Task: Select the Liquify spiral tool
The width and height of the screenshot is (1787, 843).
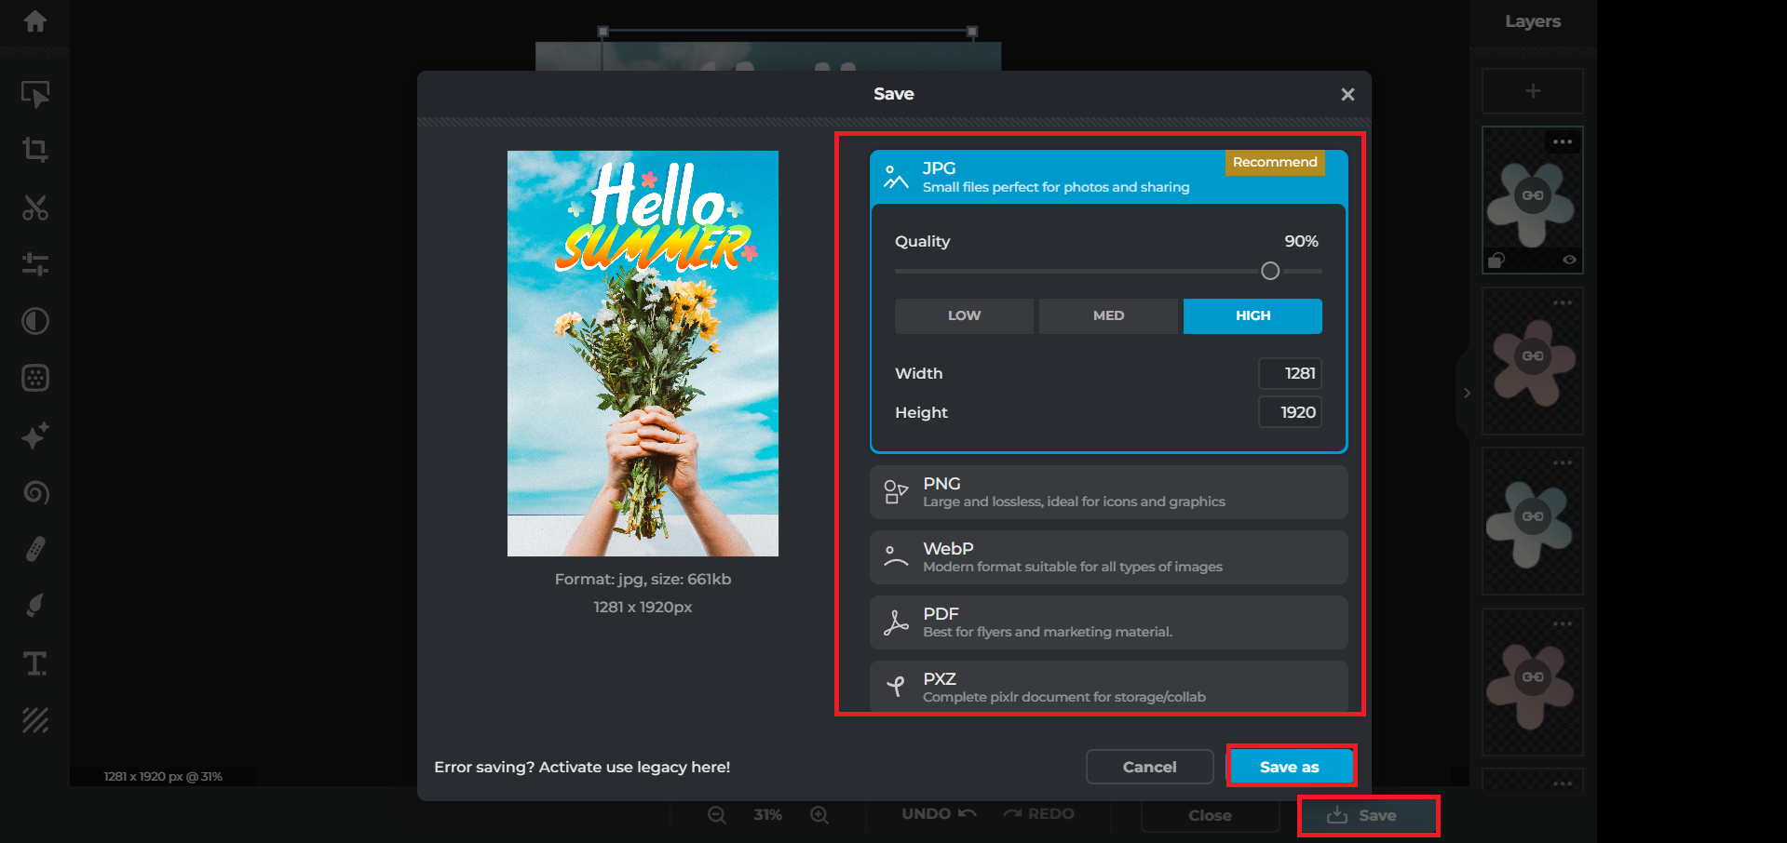Action: [x=35, y=492]
